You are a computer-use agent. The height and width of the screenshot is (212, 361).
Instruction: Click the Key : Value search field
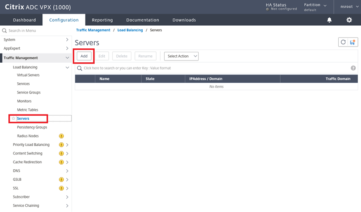[x=216, y=68]
